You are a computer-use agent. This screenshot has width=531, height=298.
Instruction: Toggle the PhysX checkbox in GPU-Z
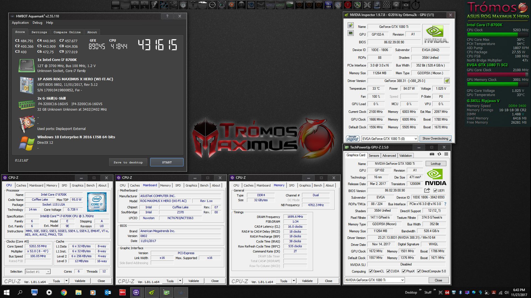(404, 271)
